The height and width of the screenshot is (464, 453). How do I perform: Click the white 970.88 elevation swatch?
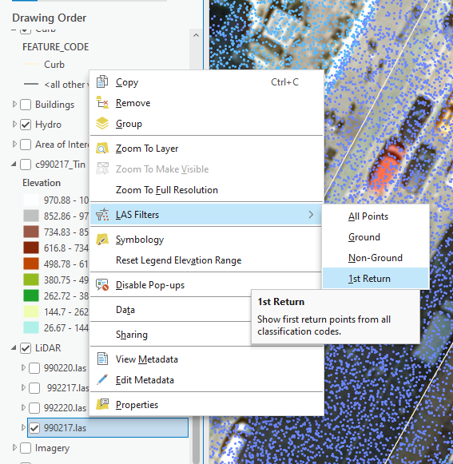[31, 200]
